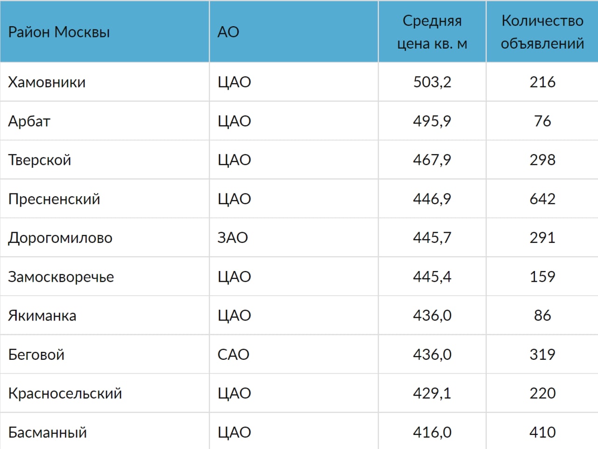The width and height of the screenshot is (598, 449).
Task: Select the price value 495,9
Action: coord(432,121)
